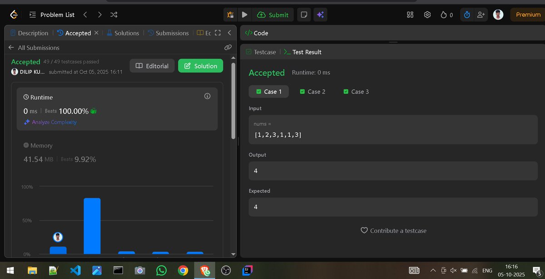Switch to the Description tab
This screenshot has width=545, height=279.
point(29,33)
